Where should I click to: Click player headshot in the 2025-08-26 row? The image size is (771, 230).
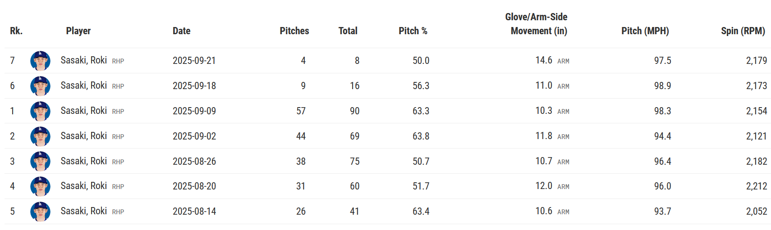tap(40, 161)
